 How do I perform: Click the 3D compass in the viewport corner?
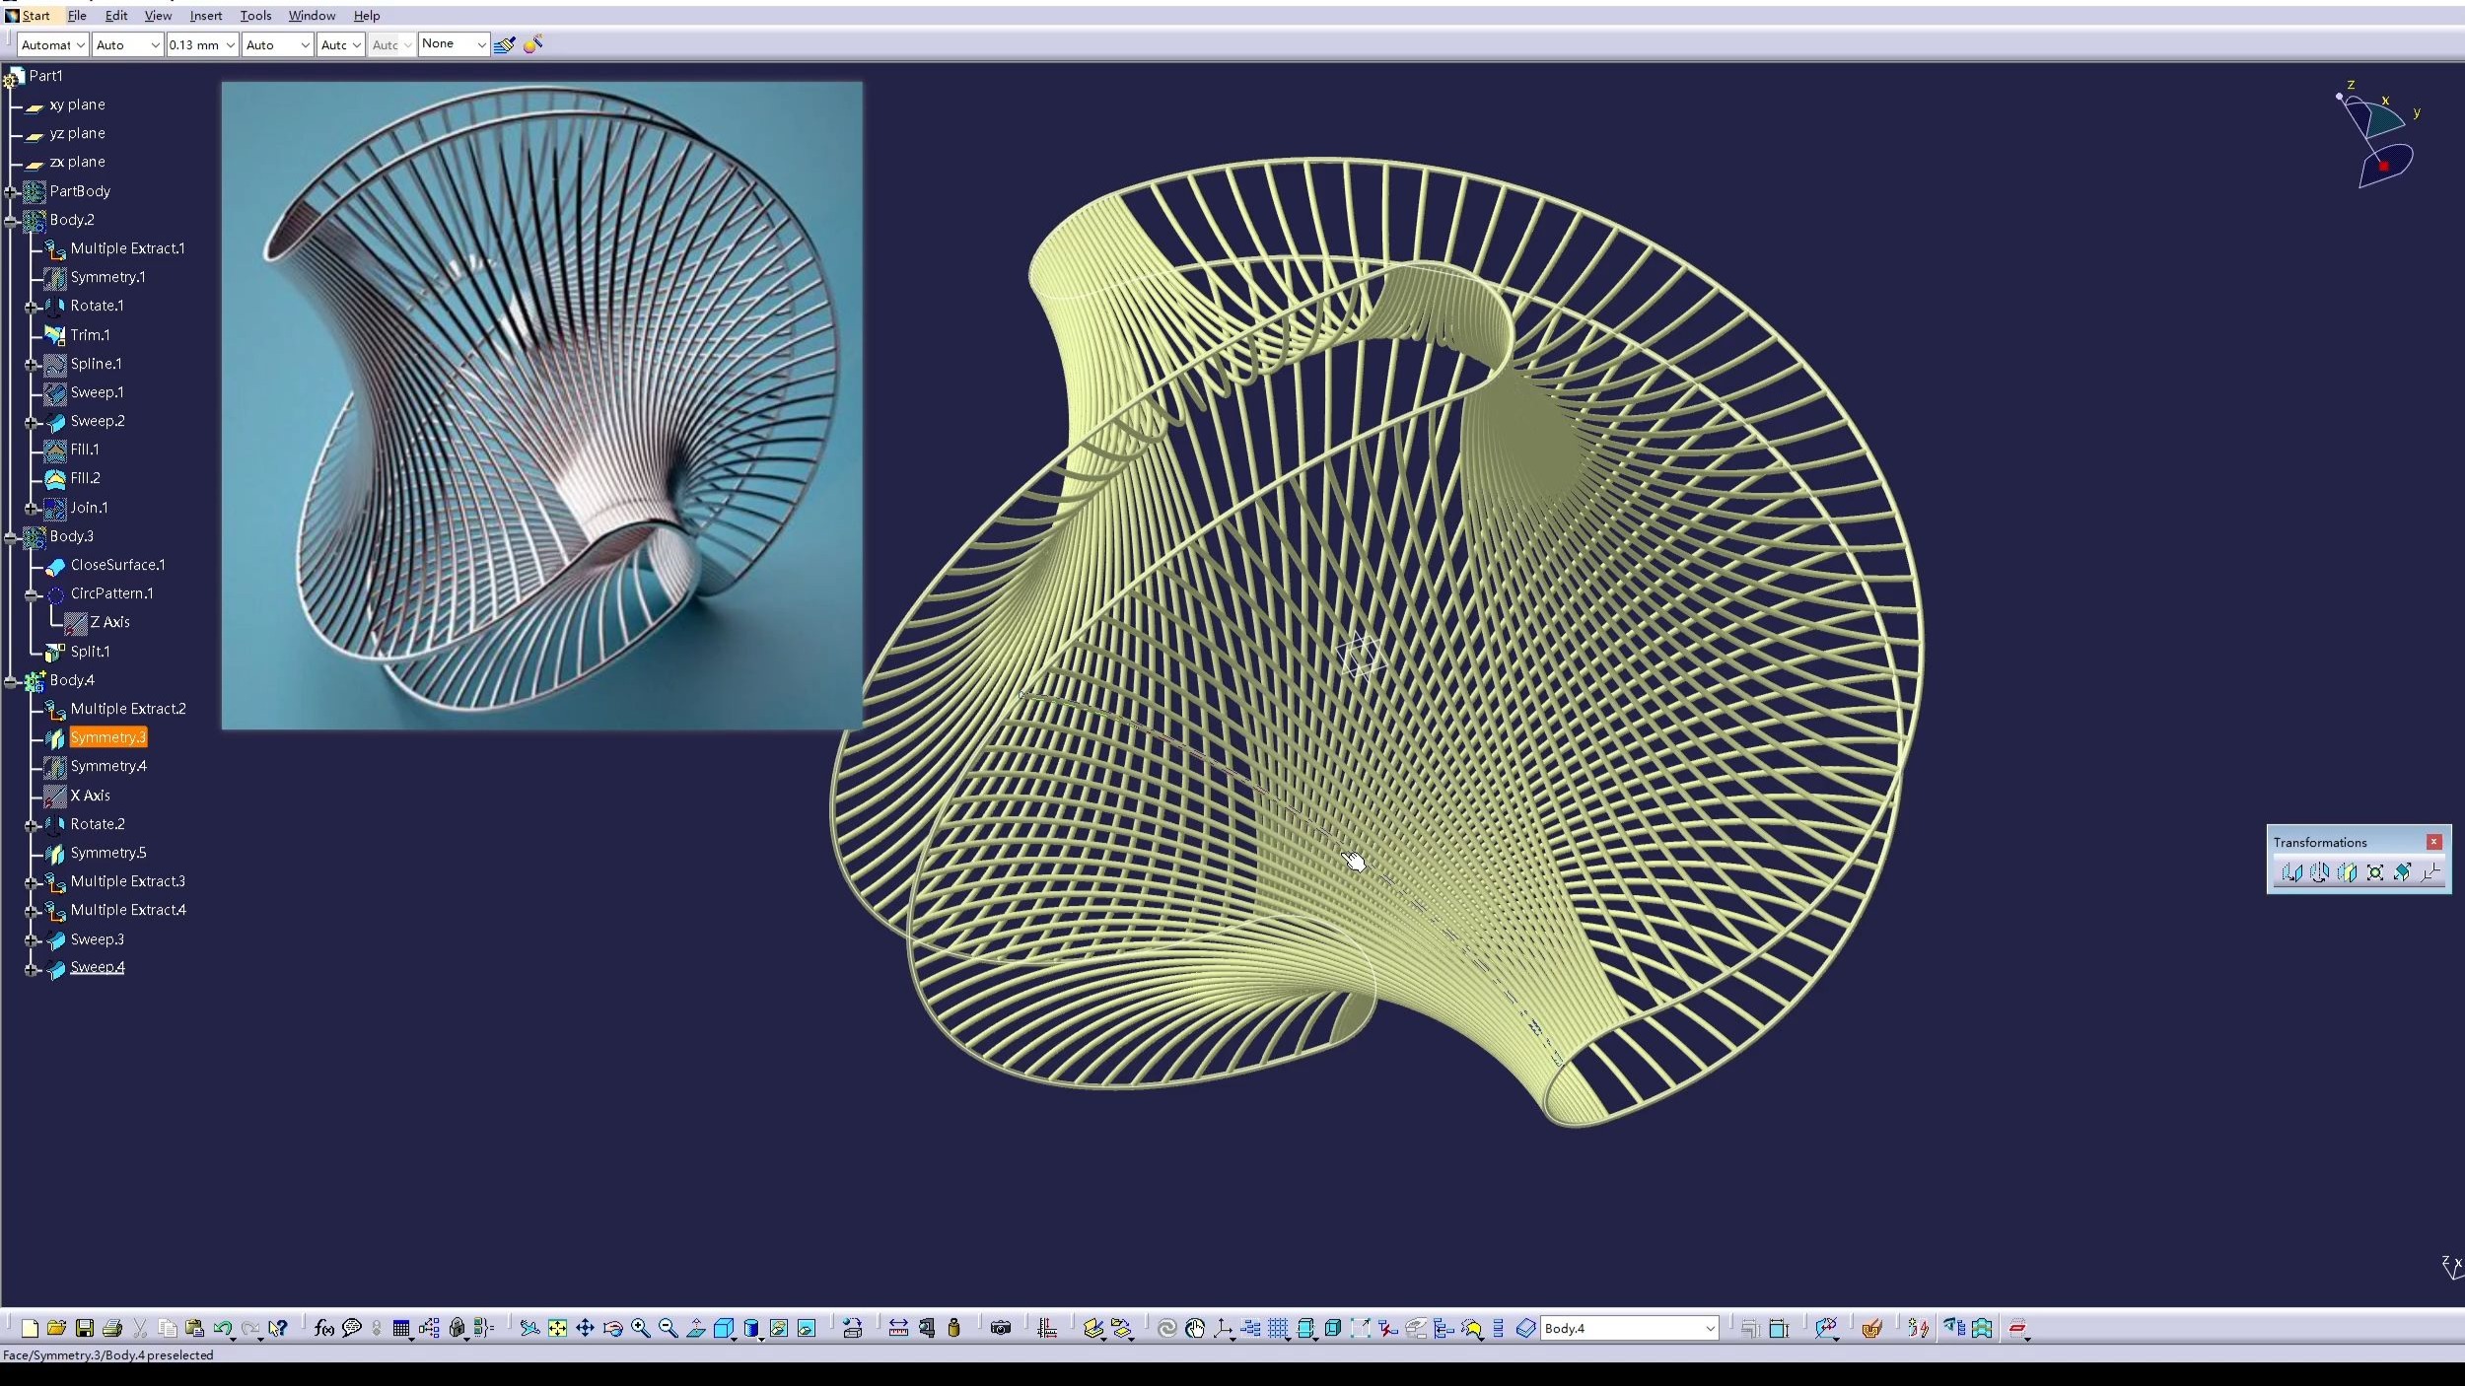(x=2380, y=136)
